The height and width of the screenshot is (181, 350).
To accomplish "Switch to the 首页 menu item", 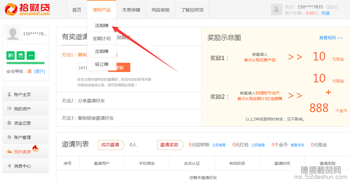I will click(x=76, y=9).
